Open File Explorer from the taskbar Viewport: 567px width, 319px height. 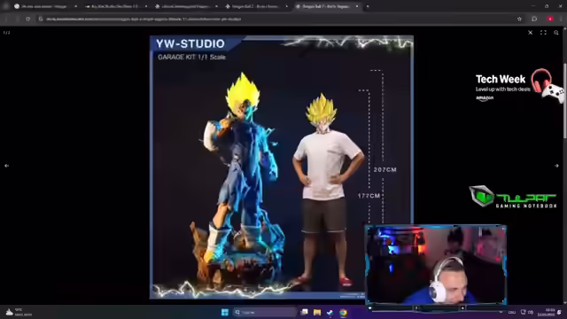coord(317,312)
